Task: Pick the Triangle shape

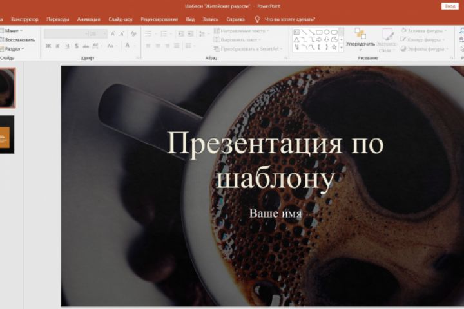Action: [x=296, y=40]
